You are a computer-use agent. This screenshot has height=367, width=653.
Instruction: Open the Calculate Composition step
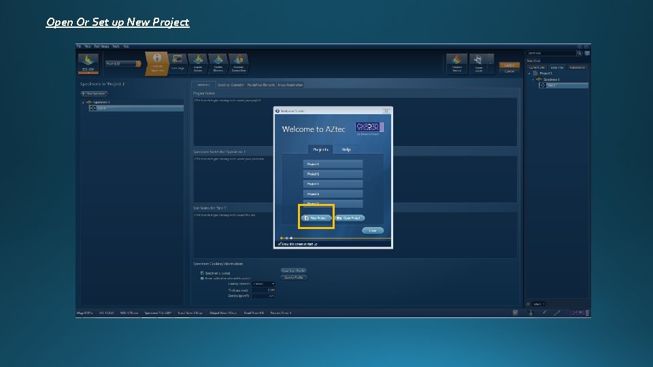(238, 63)
